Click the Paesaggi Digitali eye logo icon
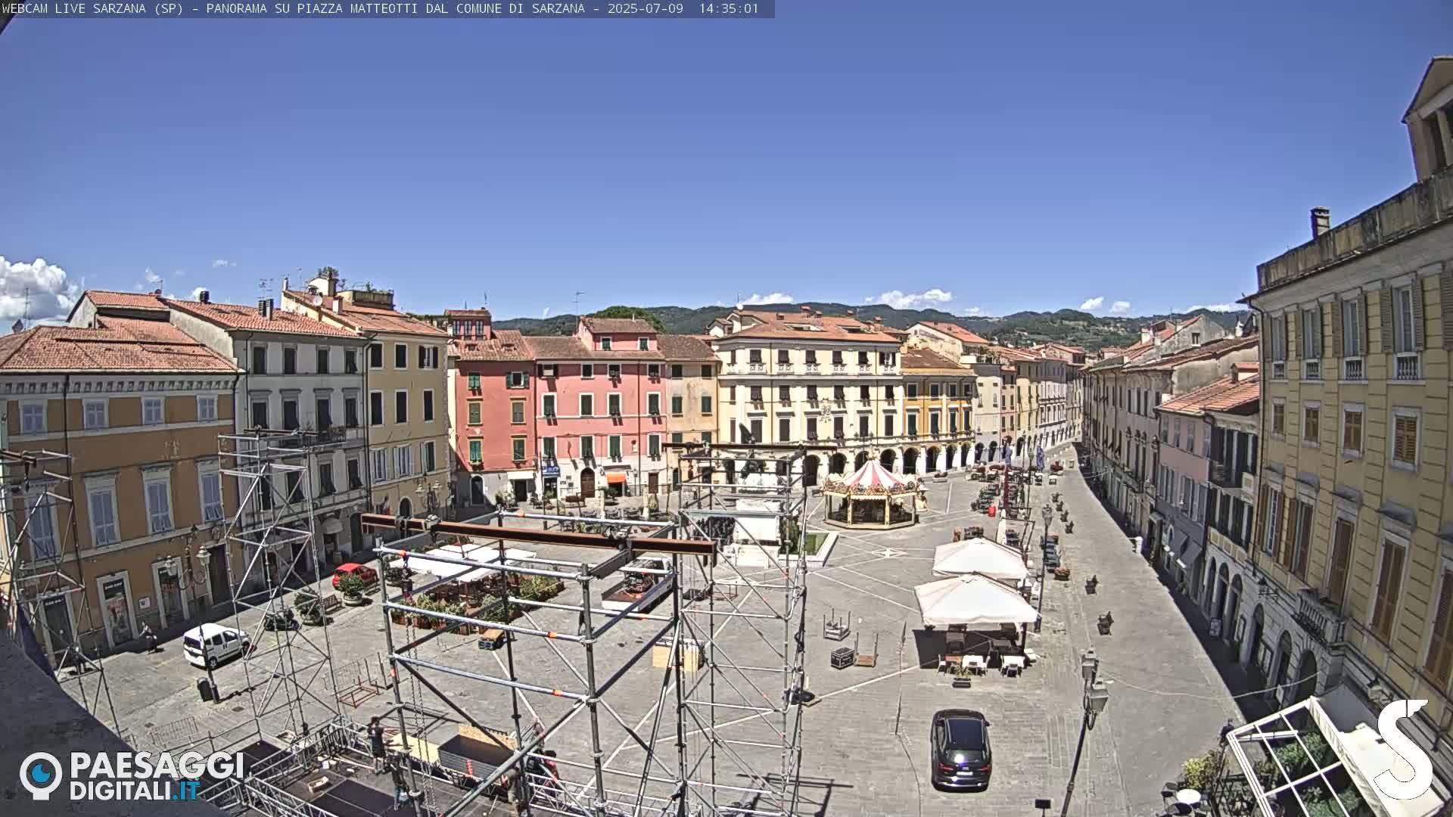This screenshot has height=817, width=1453. point(41,775)
